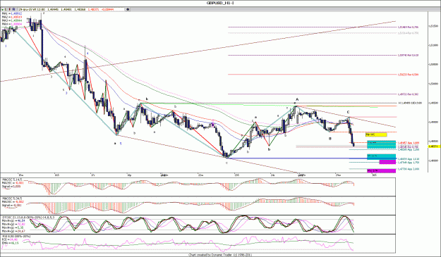This screenshot has height=257, width=441.
Task: Click the diamond icon button after the quotes
Action: (128, 9)
